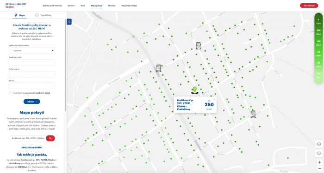Click the green location pin on map
324x173 pixels.
coord(195,90)
